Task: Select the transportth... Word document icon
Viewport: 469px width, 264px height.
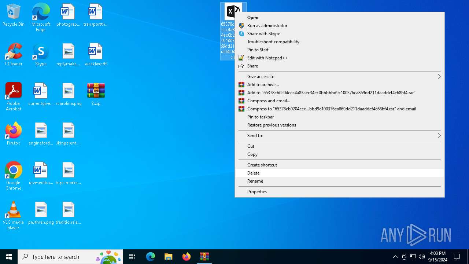Action: pyautogui.click(x=96, y=15)
